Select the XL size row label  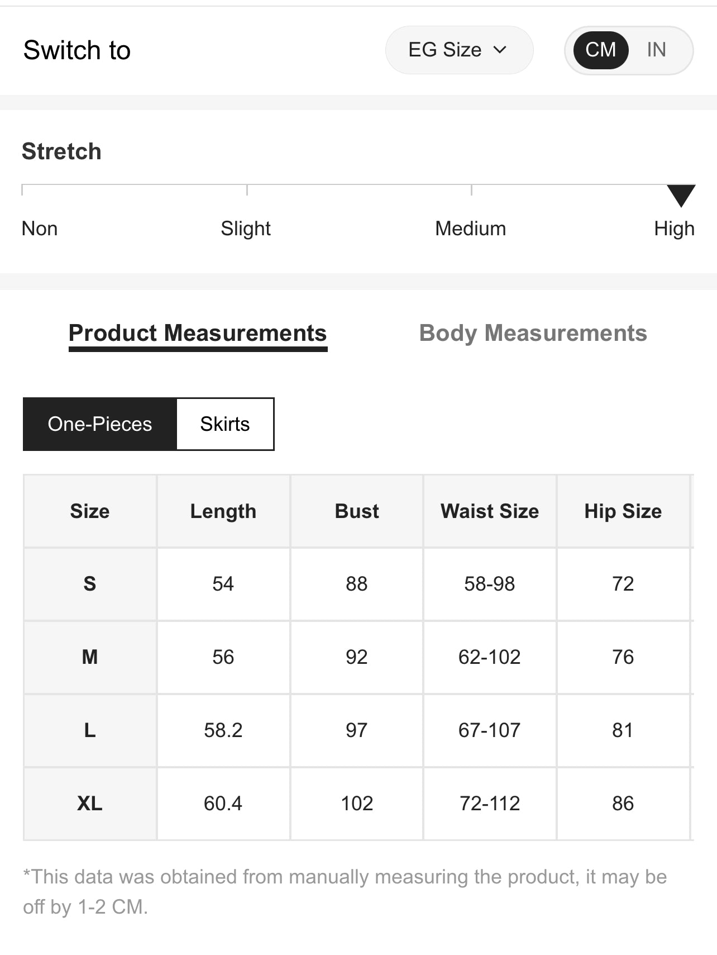[90, 804]
